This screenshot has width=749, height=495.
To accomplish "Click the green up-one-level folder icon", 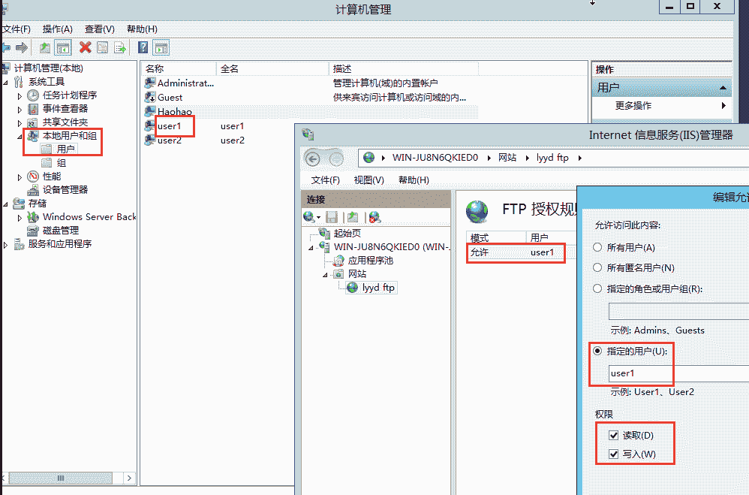I will point(45,47).
